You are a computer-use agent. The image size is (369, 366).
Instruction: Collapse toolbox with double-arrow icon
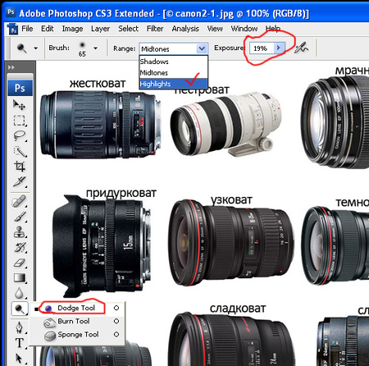[11, 67]
